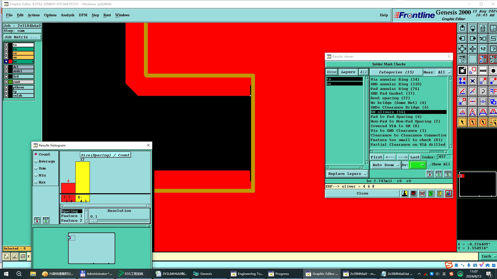This screenshot has width=497, height=279.
Task: Click the rotate arrow tool icon
Action: [x=483, y=91]
